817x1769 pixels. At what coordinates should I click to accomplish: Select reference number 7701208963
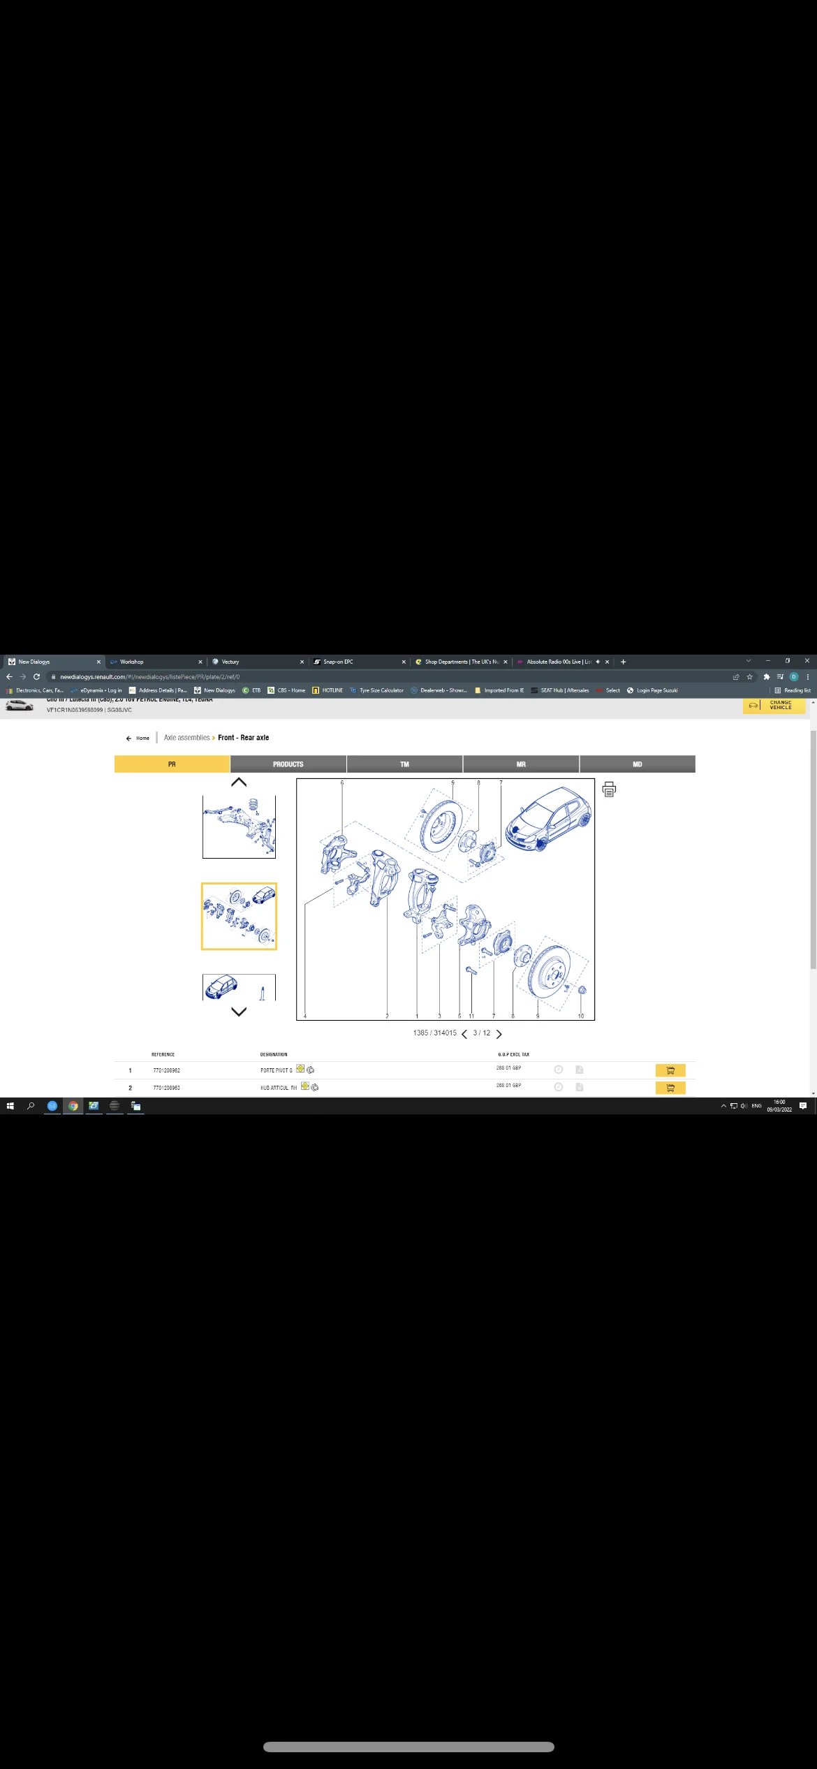click(166, 1088)
